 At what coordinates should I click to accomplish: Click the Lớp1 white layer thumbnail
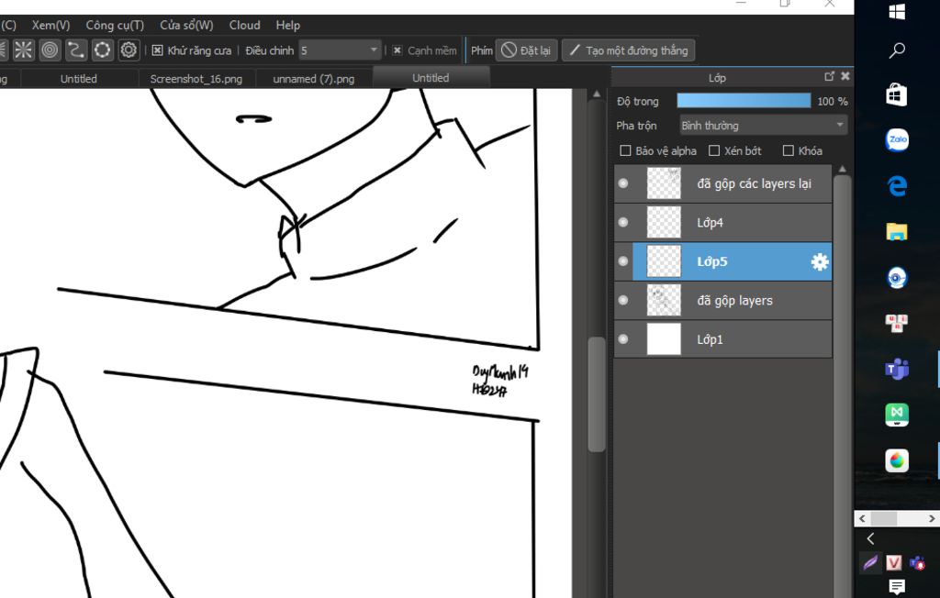click(664, 339)
